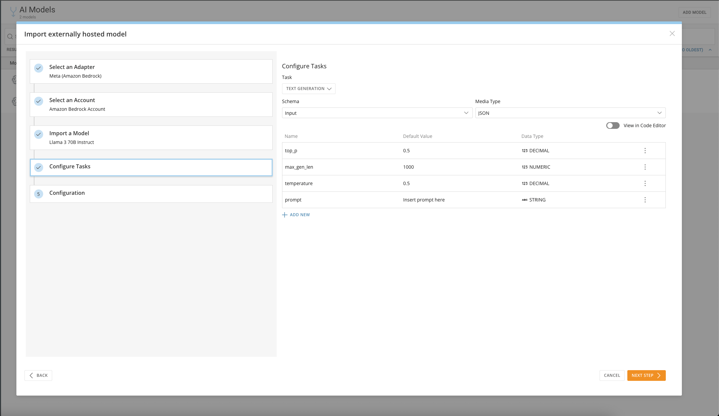
Task: Click the View in Code Editor label
Action: click(645, 126)
